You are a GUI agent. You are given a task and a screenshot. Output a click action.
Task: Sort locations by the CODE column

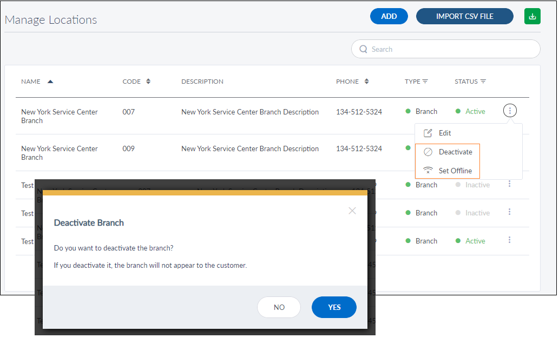tap(148, 82)
